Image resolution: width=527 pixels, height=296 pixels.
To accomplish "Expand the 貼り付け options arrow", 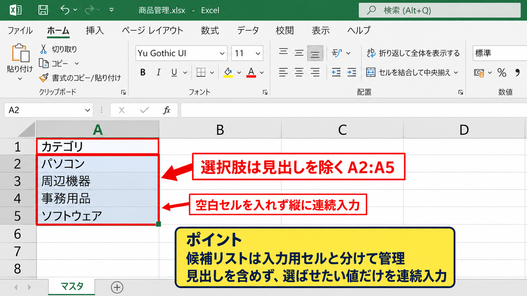I will (20, 79).
